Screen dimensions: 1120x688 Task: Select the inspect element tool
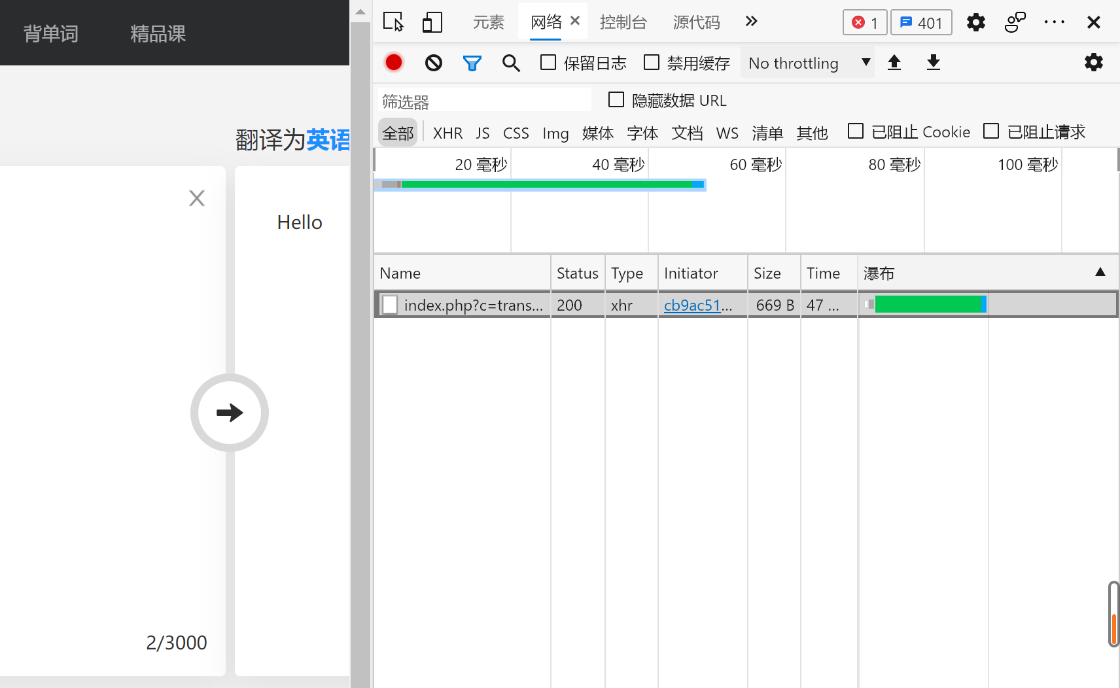coord(393,22)
